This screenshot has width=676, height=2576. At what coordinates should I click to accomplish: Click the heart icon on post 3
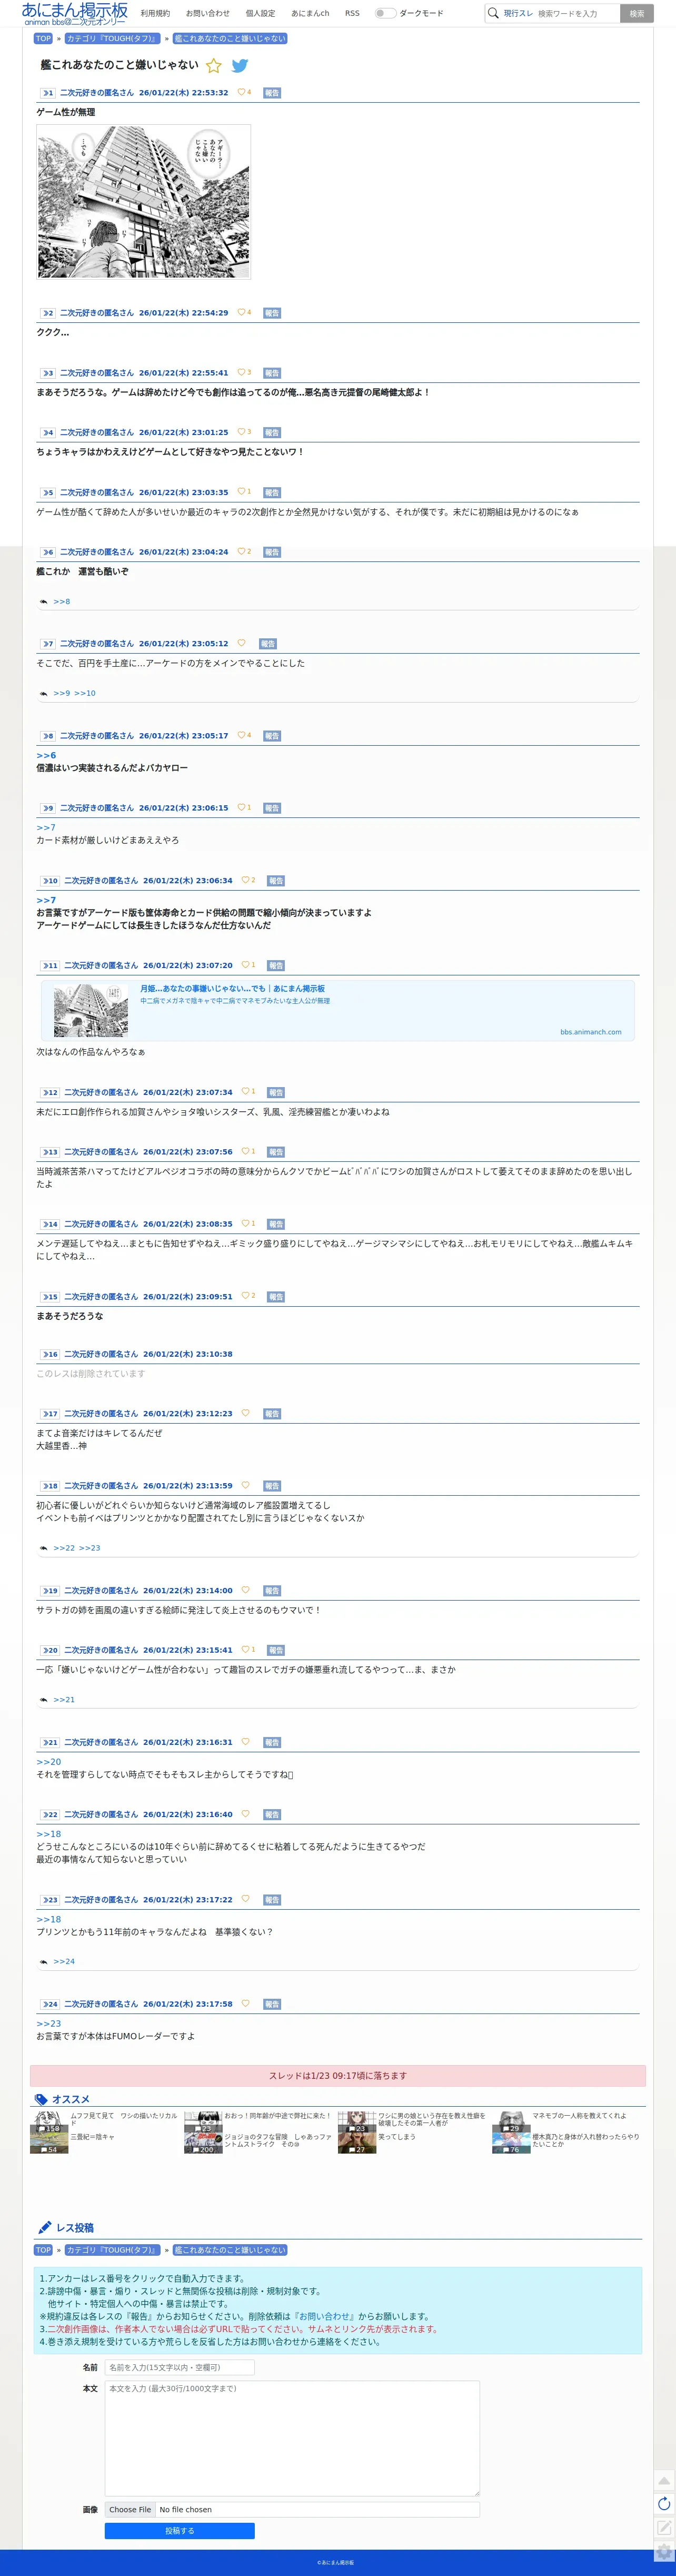pyautogui.click(x=241, y=372)
